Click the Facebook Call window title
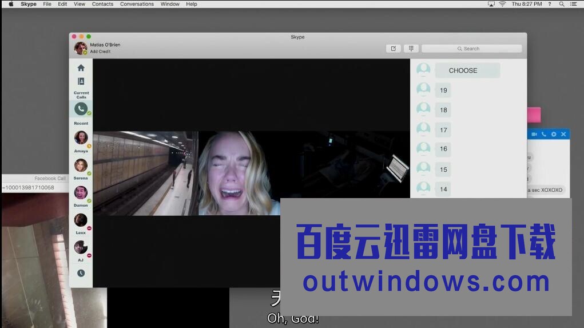The width and height of the screenshot is (584, 328). click(50, 179)
